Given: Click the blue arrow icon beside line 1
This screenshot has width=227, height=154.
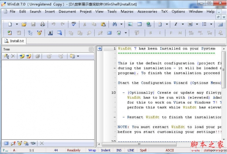Looking at the screenshot, I should (x=100, y=48).
